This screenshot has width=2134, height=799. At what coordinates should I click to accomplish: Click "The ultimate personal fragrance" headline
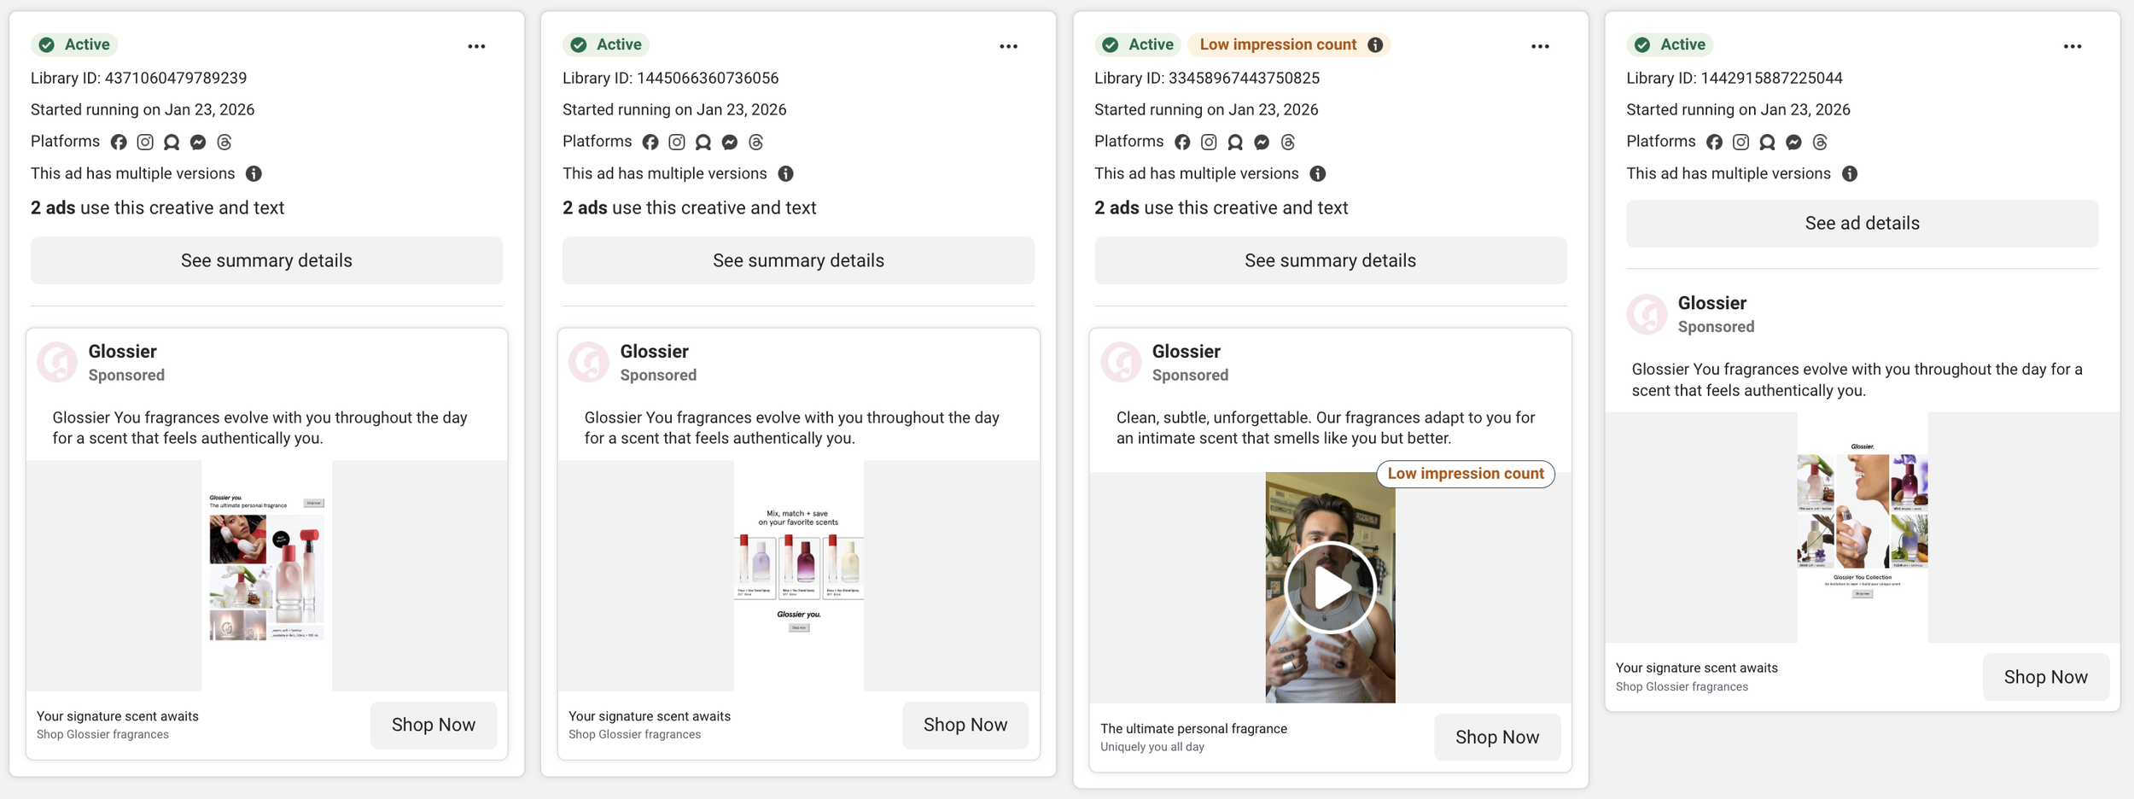pos(1193,728)
